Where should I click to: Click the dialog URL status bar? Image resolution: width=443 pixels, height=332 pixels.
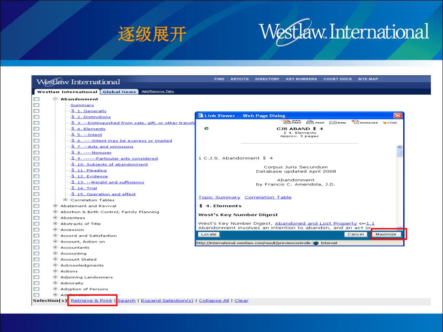254,243
